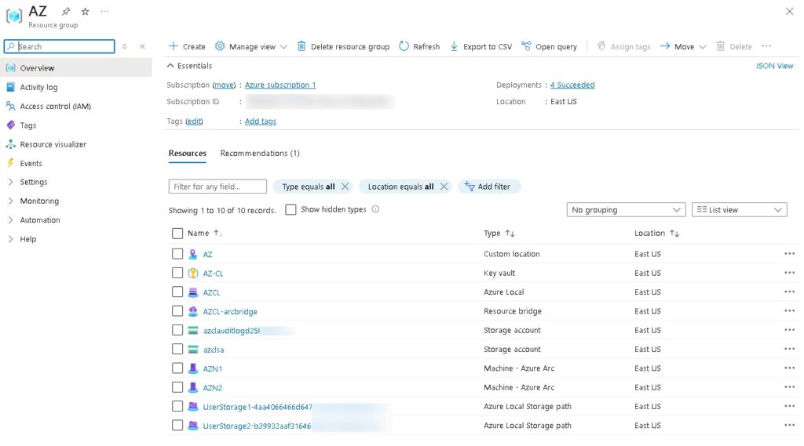Open Azure subscription 1 link
Image resolution: width=804 pixels, height=446 pixels.
click(280, 85)
